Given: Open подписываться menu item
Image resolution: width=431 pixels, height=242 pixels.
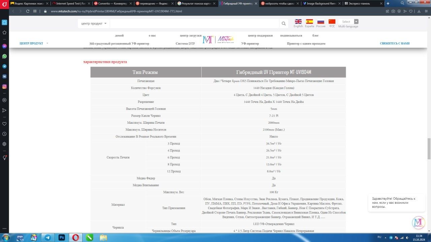Looking at the screenshot, I should (x=291, y=35).
